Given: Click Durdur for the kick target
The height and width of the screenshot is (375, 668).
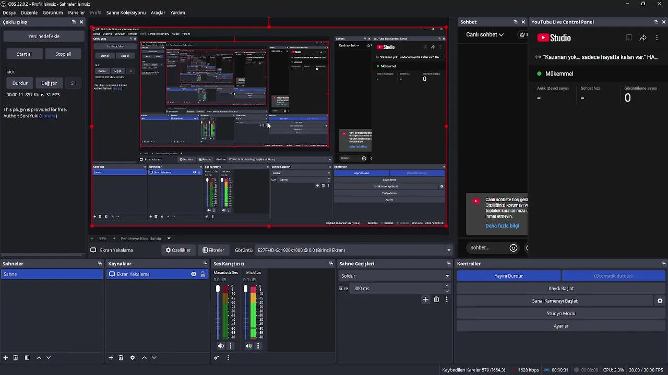Looking at the screenshot, I should click(20, 83).
